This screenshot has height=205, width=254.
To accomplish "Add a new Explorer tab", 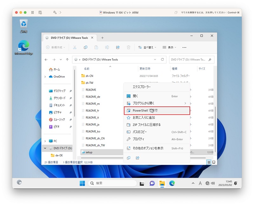I will (102, 38).
